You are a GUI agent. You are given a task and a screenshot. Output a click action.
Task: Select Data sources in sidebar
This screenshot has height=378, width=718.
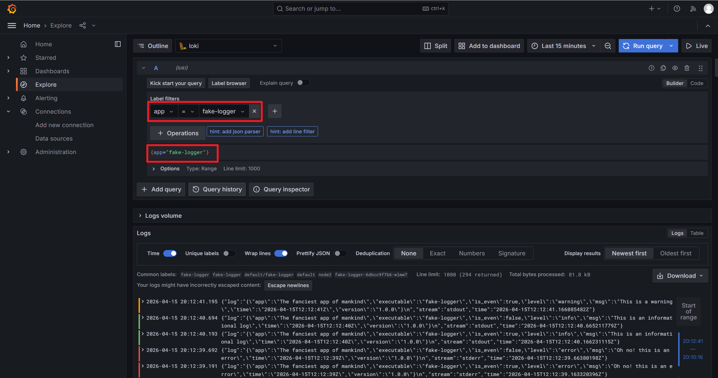[54, 138]
